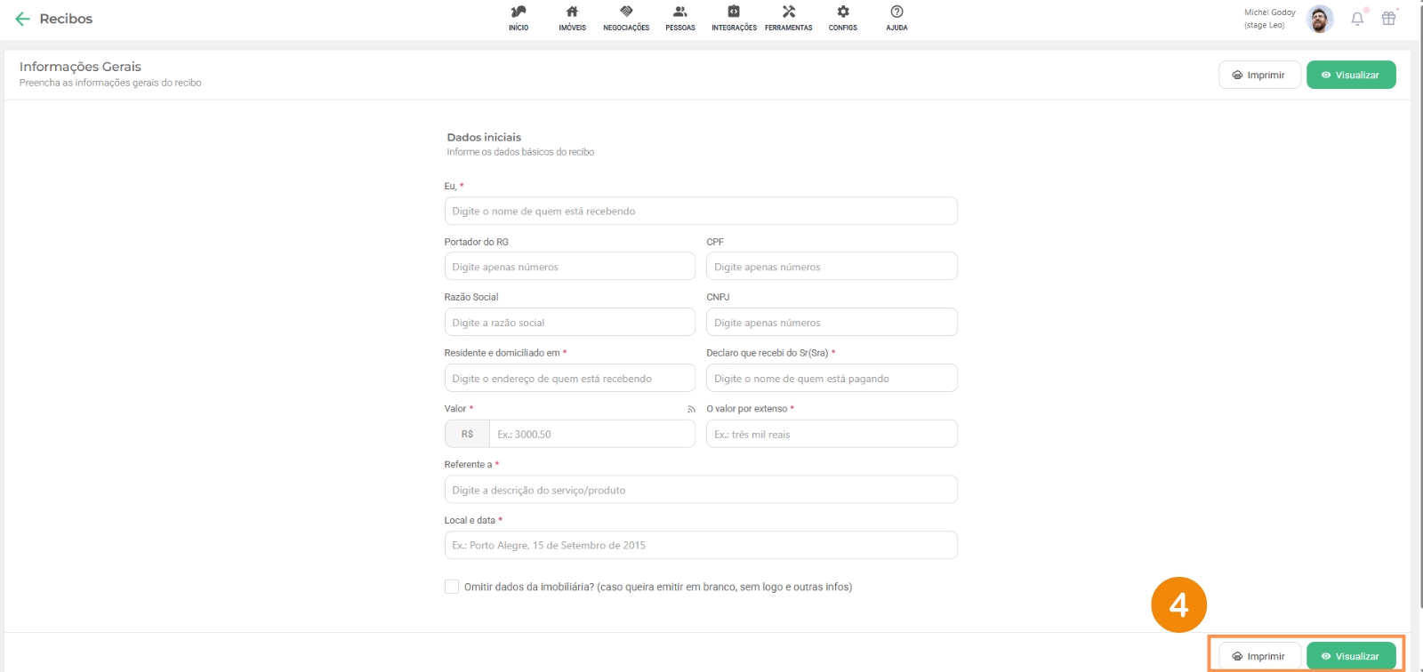Open the Configs gear icon
This screenshot has height=672, width=1423.
(x=843, y=12)
